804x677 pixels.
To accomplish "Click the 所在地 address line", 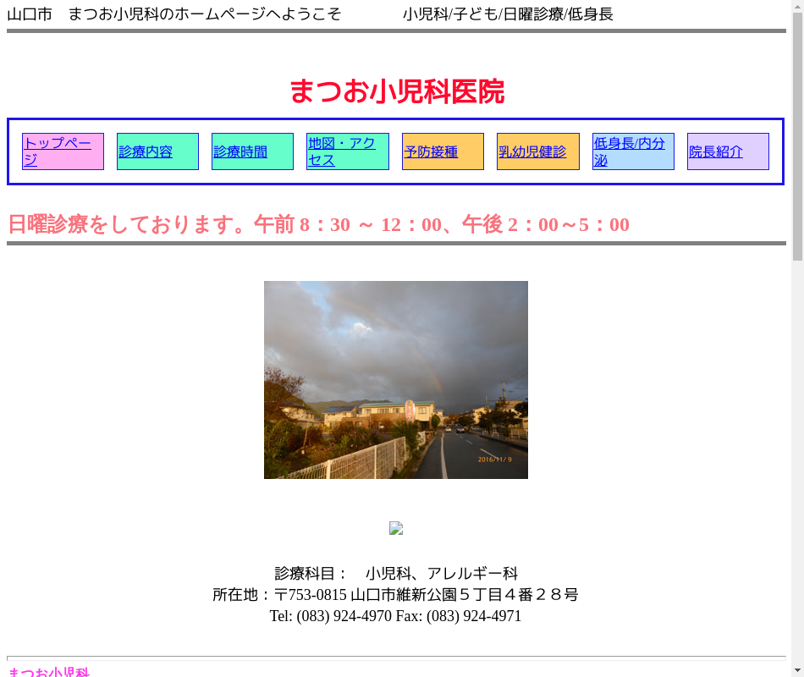I will [395, 595].
